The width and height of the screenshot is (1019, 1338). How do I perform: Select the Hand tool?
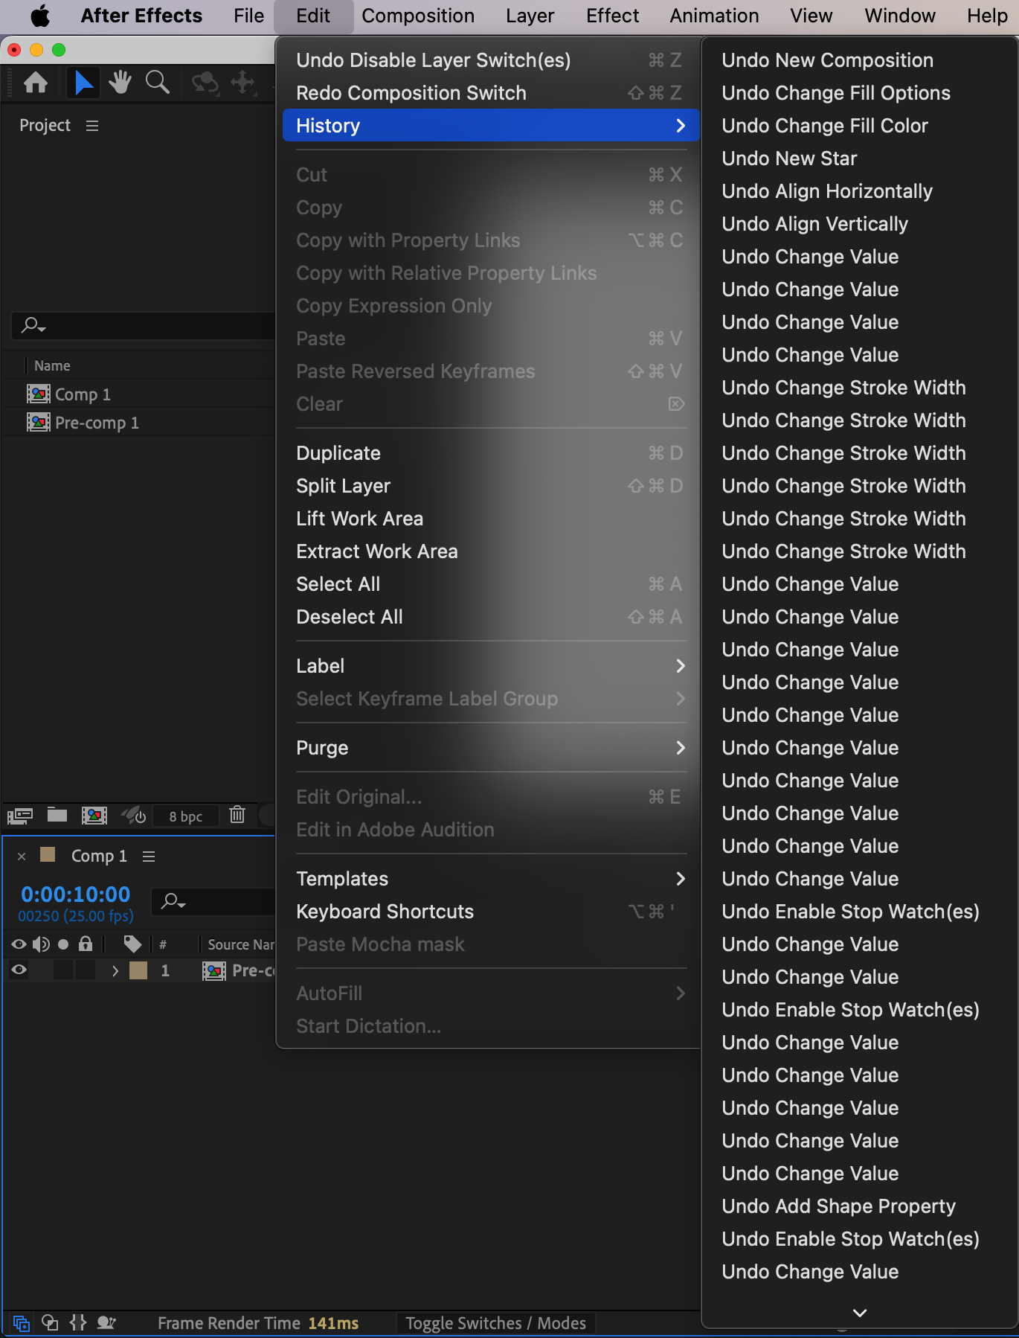click(120, 82)
